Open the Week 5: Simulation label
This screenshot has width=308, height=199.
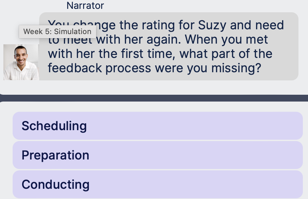point(57,32)
